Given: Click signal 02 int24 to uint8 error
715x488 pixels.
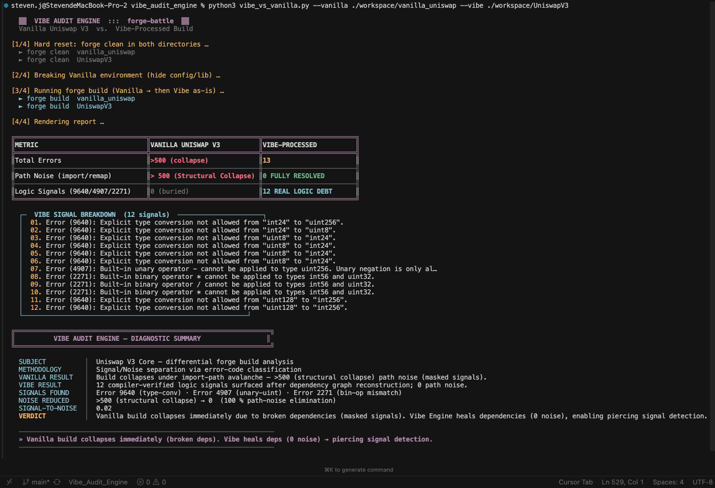Looking at the screenshot, I should coord(183,230).
